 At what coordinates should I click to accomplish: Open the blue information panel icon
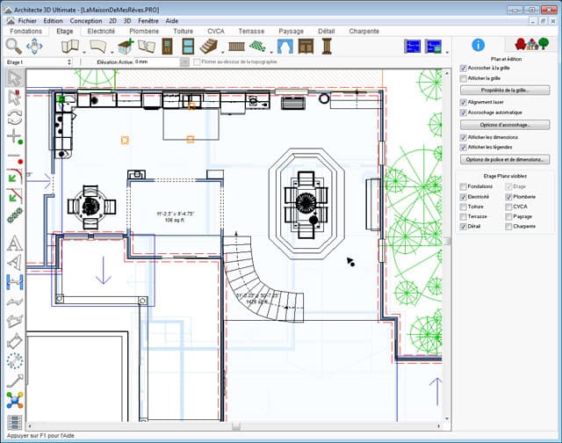(478, 45)
